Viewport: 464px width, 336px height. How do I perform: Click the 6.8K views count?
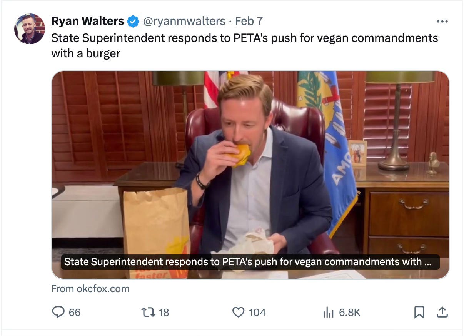click(x=350, y=312)
